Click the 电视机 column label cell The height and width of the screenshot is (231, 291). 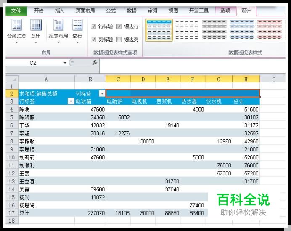pos(143,101)
